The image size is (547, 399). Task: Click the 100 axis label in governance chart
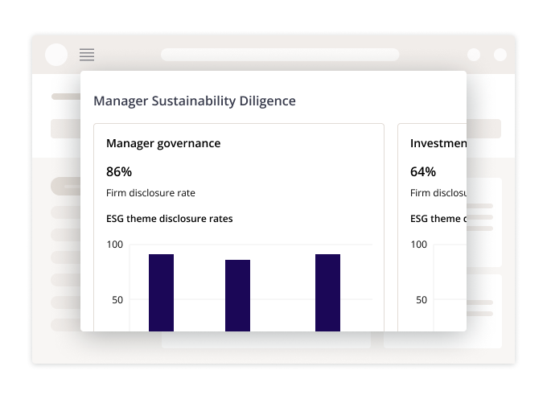(x=115, y=245)
